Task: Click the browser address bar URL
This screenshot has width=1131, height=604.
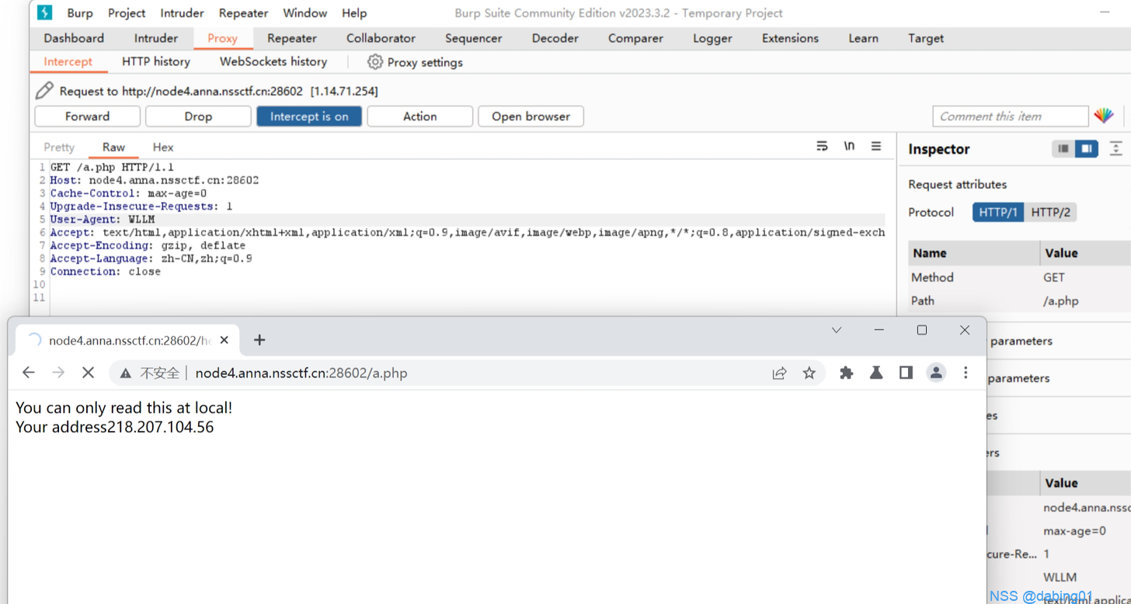Action: [301, 373]
